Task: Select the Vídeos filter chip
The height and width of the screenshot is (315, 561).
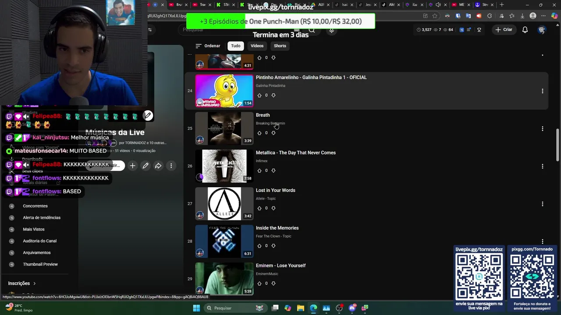Action: [x=257, y=46]
